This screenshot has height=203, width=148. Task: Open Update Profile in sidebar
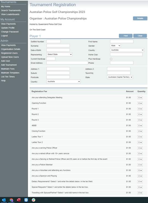click(x=8, y=28)
